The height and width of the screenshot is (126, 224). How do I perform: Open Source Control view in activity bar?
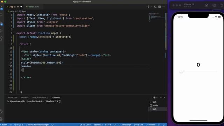click(1, 23)
